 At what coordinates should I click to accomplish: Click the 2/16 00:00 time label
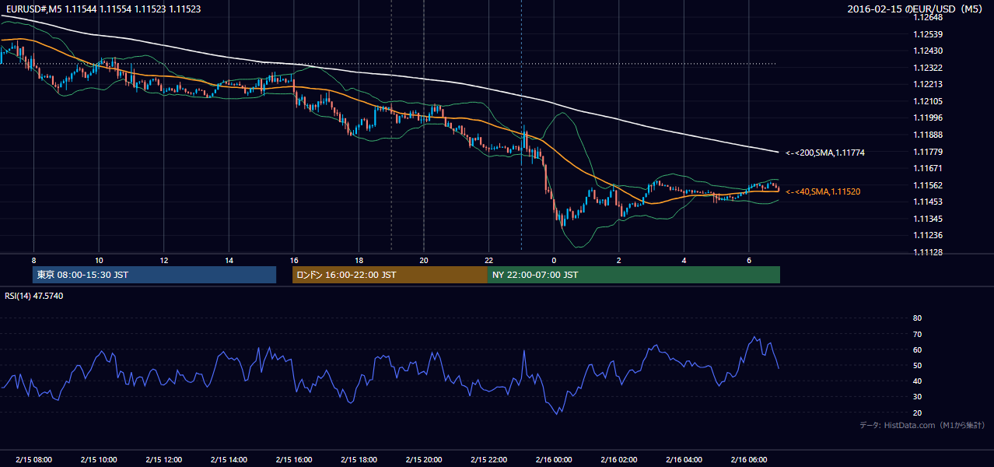[553, 459]
